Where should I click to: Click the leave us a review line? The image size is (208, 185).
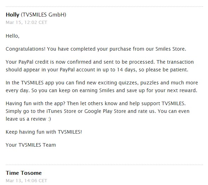click(x=28, y=119)
